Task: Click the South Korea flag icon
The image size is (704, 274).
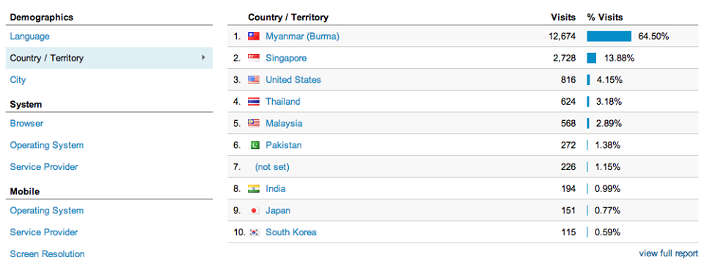Action: pos(254,232)
